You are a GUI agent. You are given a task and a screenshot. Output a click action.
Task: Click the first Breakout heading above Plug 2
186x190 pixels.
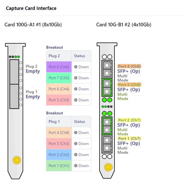click(x=55, y=47)
